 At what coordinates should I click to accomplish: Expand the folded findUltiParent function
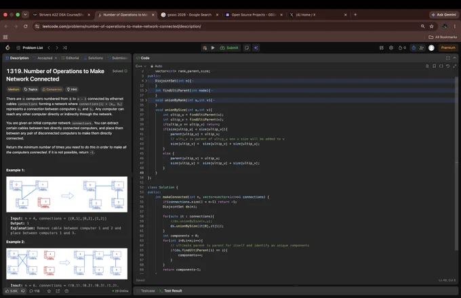coord(146,91)
